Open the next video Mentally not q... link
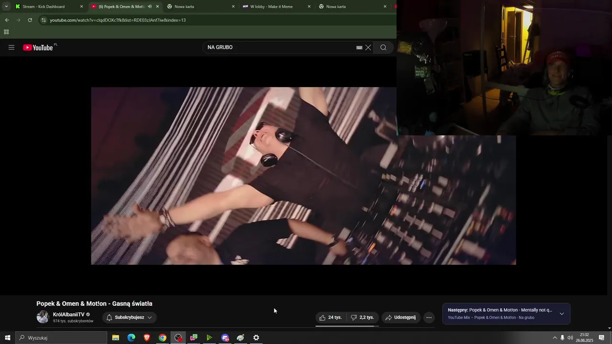This screenshot has height=344, width=612. pos(500,310)
